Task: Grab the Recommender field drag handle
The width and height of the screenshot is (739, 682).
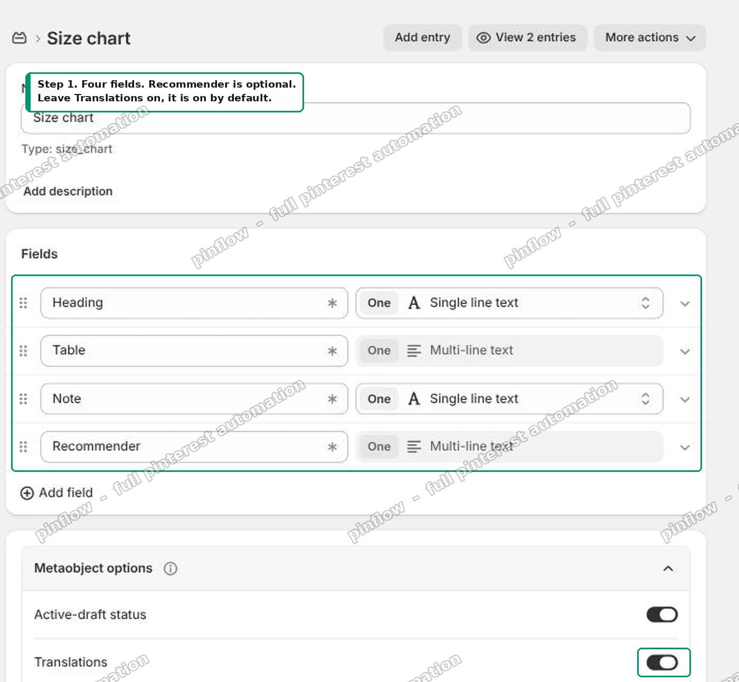Action: tap(23, 447)
